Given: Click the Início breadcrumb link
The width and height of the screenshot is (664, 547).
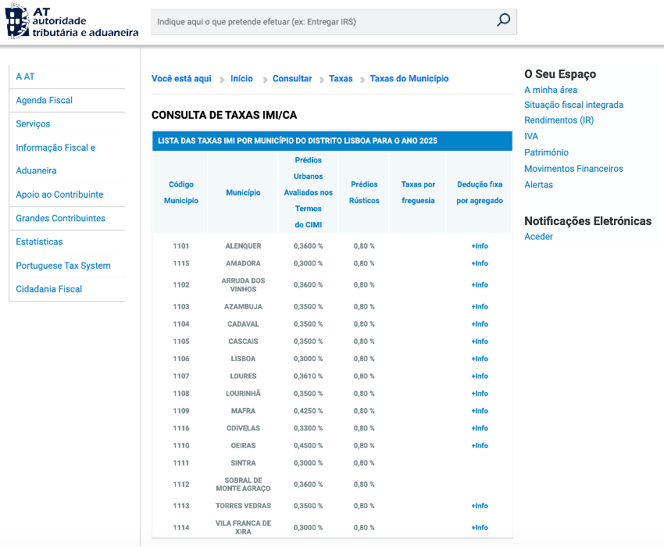Looking at the screenshot, I should click(x=241, y=79).
